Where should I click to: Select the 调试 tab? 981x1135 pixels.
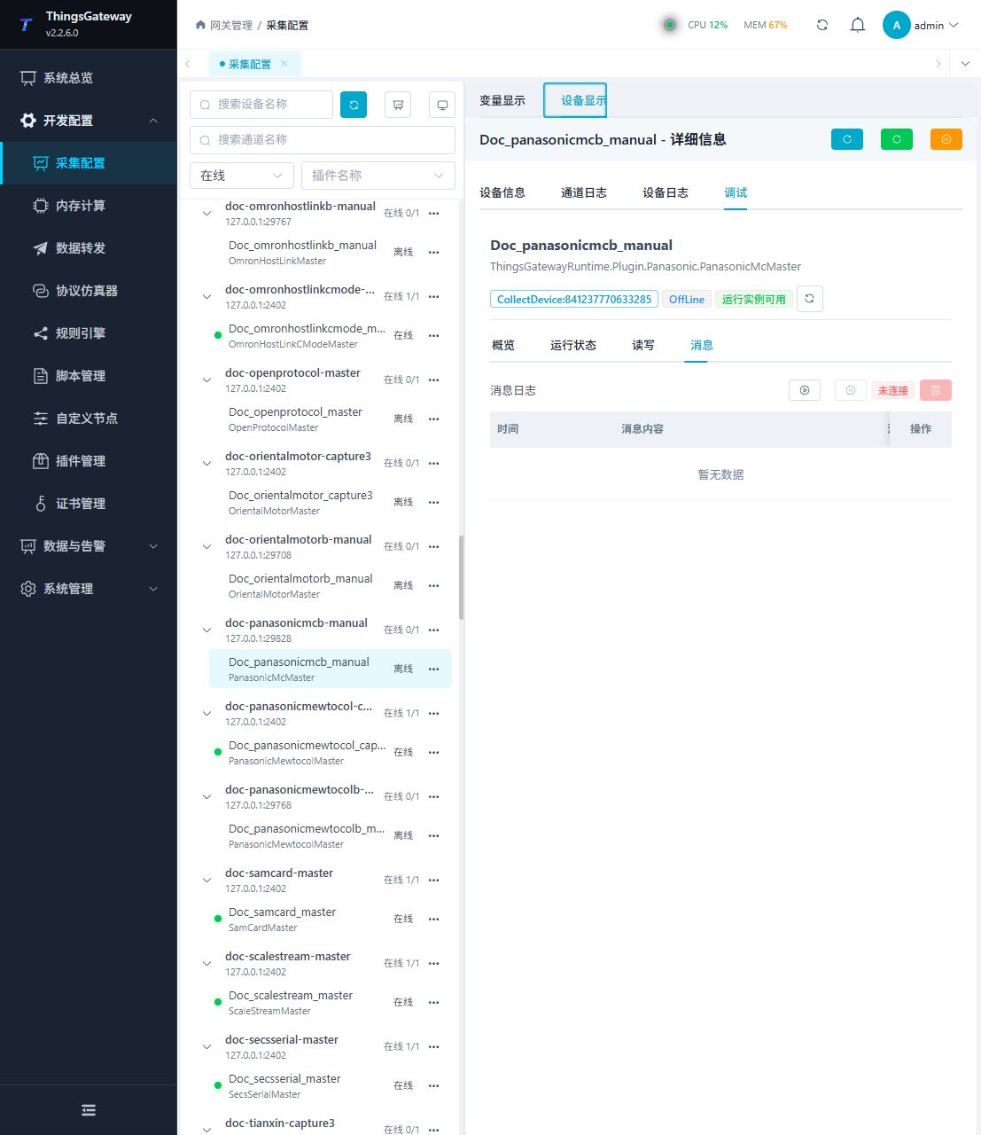[x=736, y=192]
